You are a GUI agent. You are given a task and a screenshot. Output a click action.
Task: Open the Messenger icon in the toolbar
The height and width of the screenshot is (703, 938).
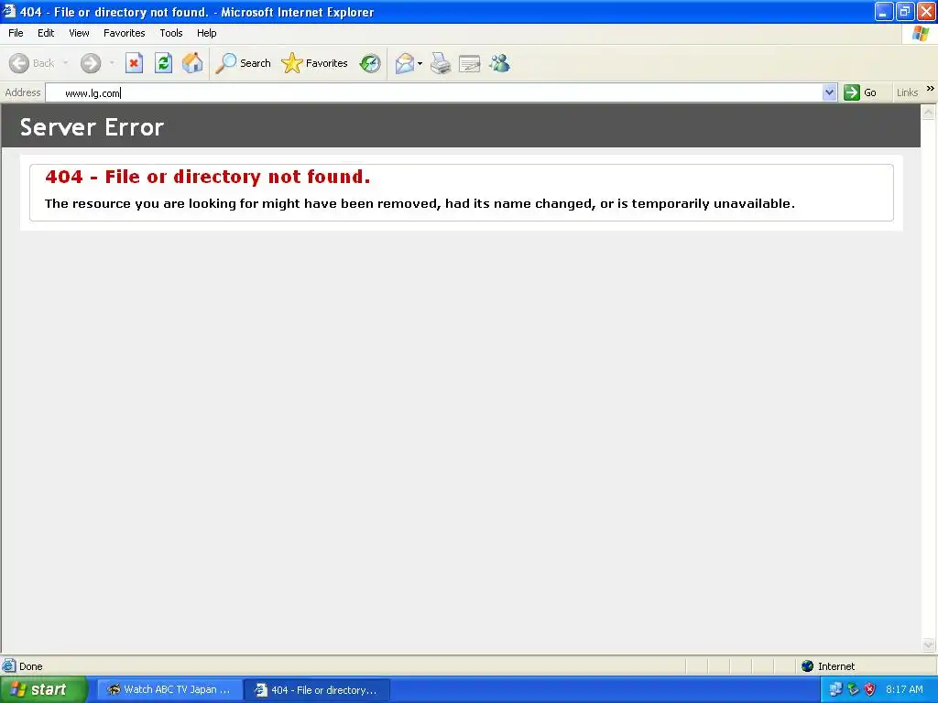point(499,63)
